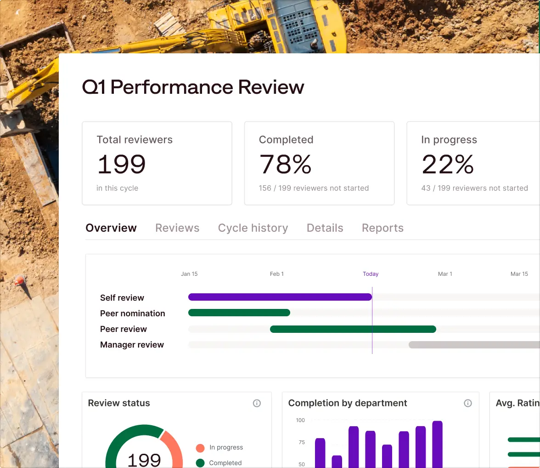Click the Peer nomination timeline bar
Image resolution: width=540 pixels, height=468 pixels.
tap(239, 313)
